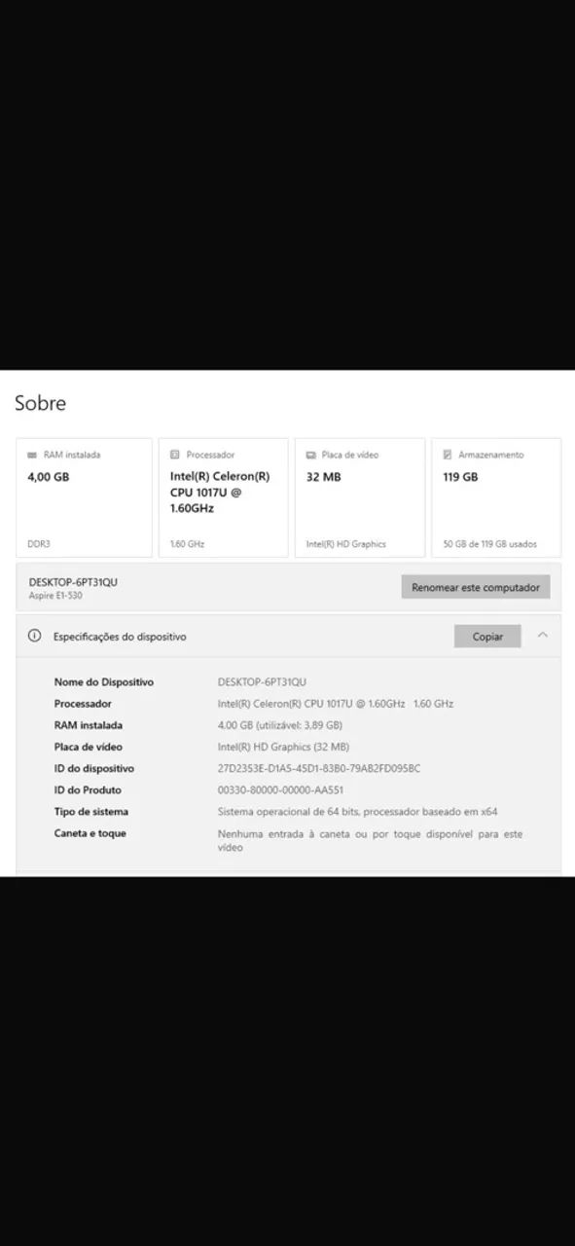The height and width of the screenshot is (1246, 575).
Task: Open the Processador Celeron card
Action: (x=223, y=497)
